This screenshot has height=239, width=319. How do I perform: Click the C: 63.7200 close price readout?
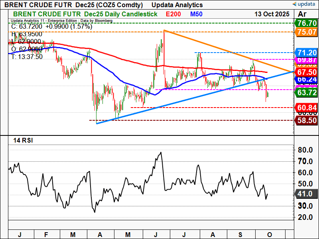pyautogui.click(x=52, y=27)
